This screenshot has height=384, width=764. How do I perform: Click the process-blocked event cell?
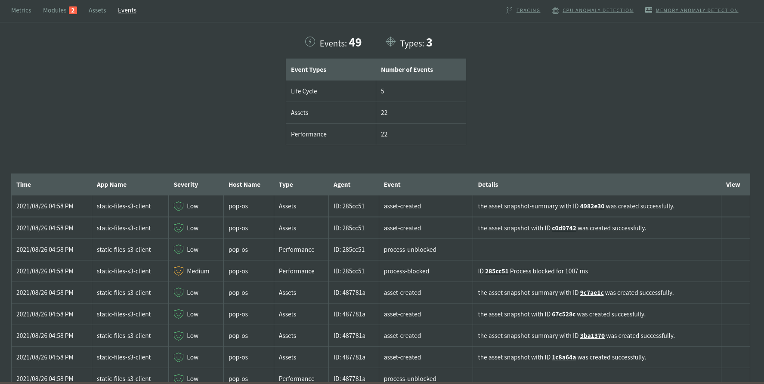[426, 271]
